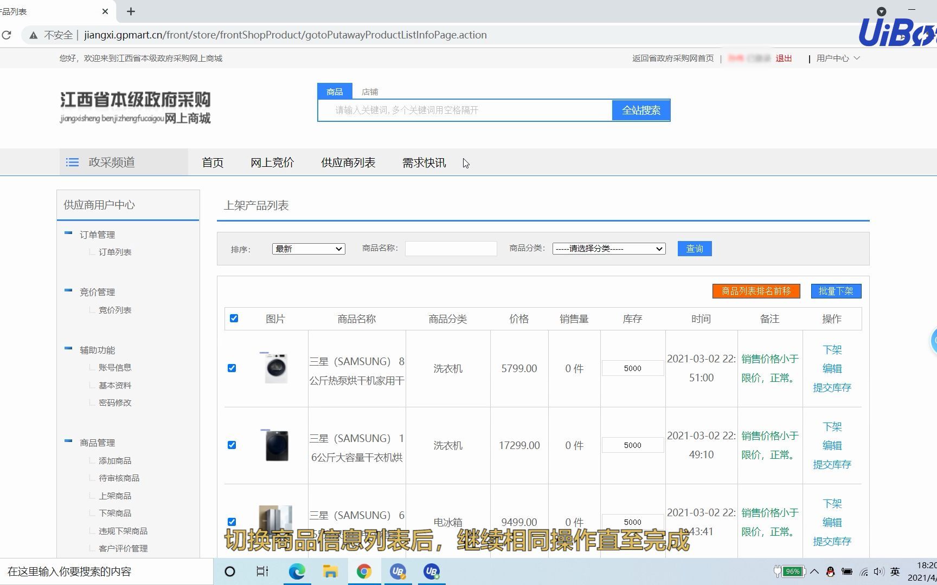Toggle select-all checkbox in table header
The height and width of the screenshot is (585, 937).
click(x=234, y=318)
